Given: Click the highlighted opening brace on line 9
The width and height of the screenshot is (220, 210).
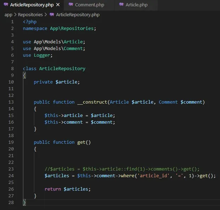Looking at the screenshot, I should (x=24, y=75).
